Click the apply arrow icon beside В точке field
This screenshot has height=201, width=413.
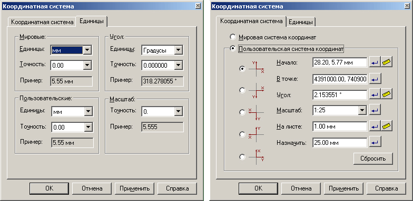tap(375, 79)
